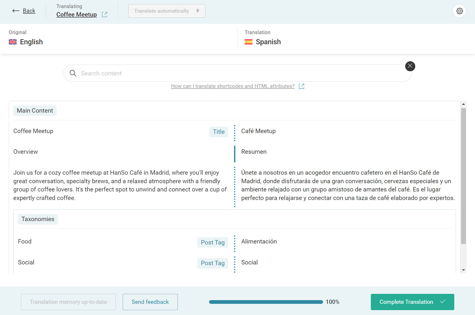
Task: Open the shortcodes and HTML attributes help link
Action: pos(233,86)
